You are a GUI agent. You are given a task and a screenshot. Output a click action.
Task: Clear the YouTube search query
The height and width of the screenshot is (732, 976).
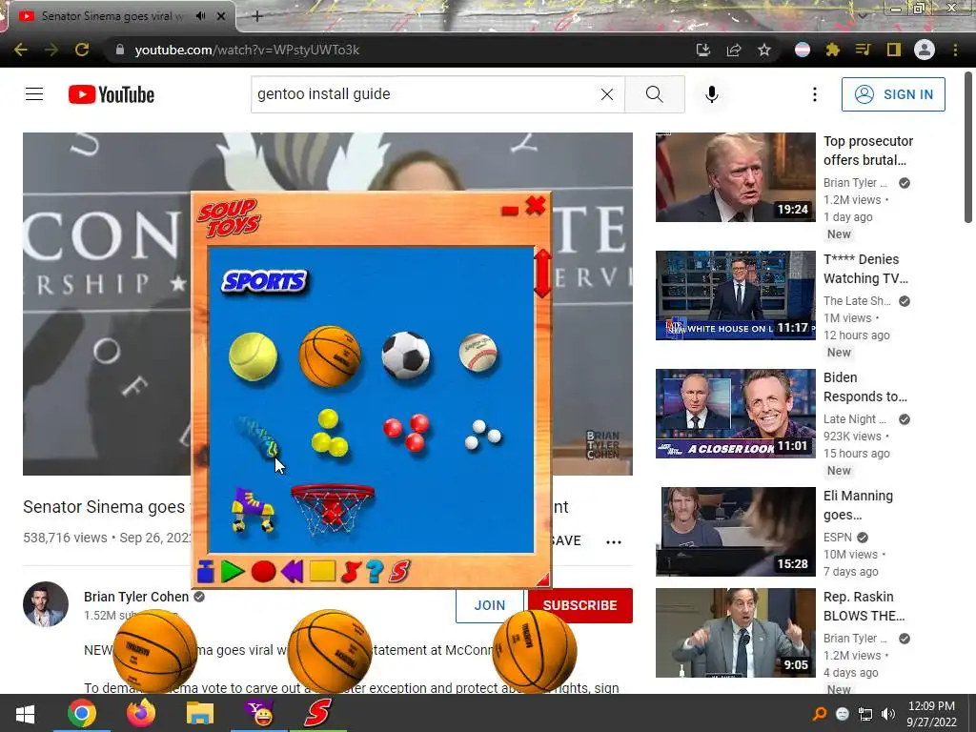click(607, 94)
